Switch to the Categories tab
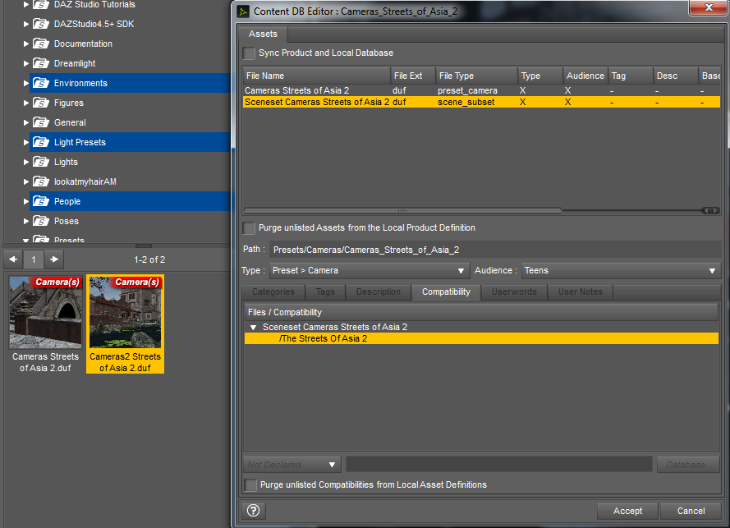The width and height of the screenshot is (730, 528). point(273,292)
